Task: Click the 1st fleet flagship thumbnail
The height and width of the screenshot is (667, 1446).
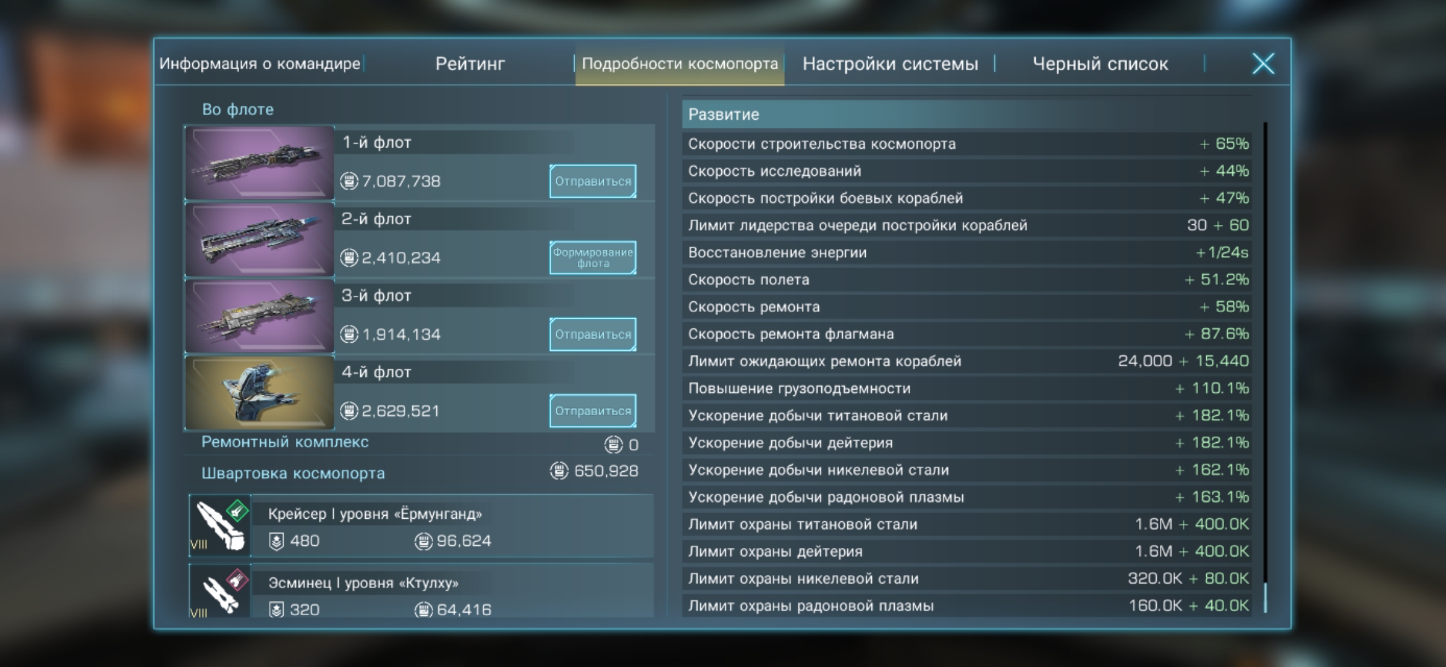Action: 260,163
